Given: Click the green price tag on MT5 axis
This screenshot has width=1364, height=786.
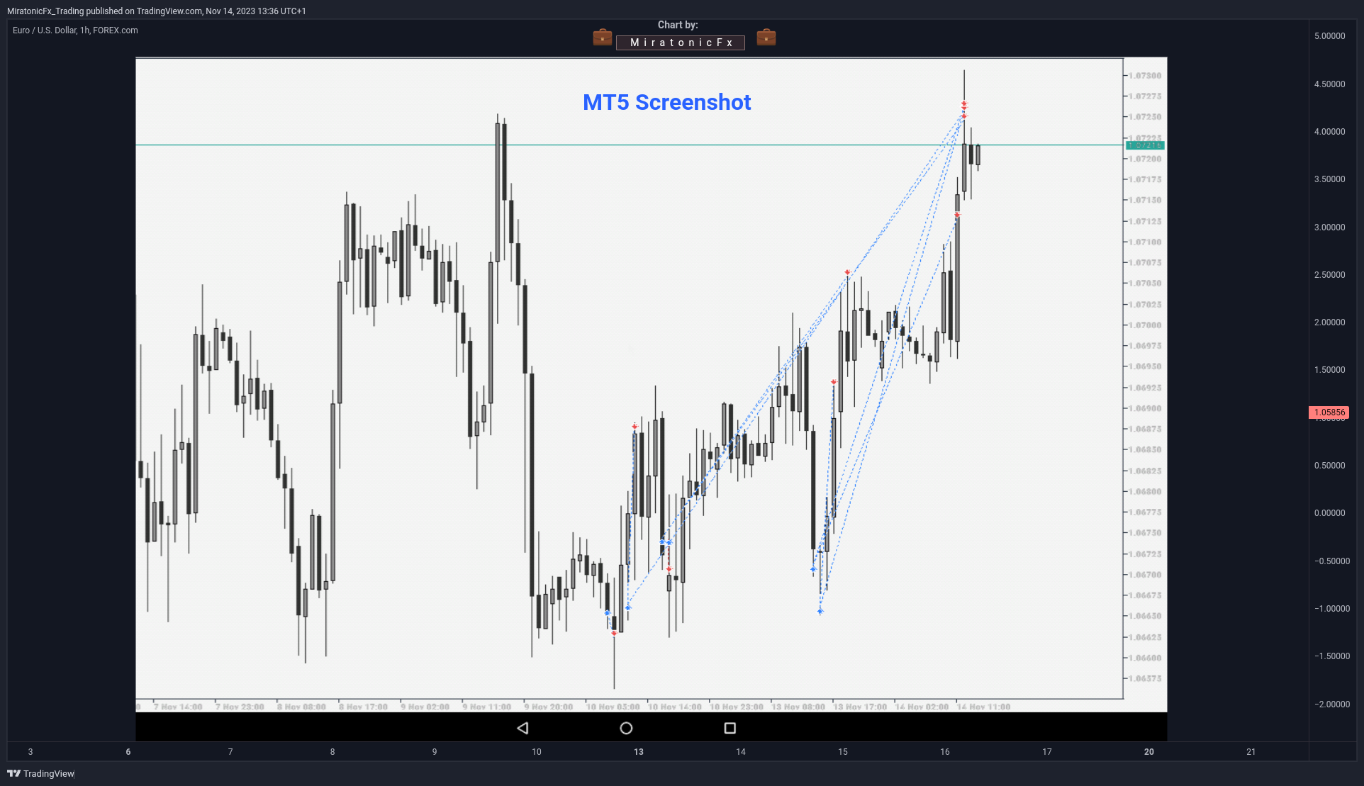Looking at the screenshot, I should click(1145, 145).
